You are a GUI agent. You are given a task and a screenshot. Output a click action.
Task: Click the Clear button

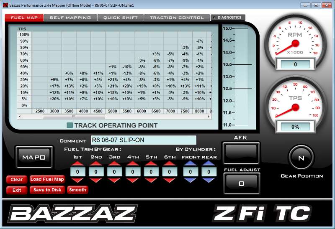point(17,180)
